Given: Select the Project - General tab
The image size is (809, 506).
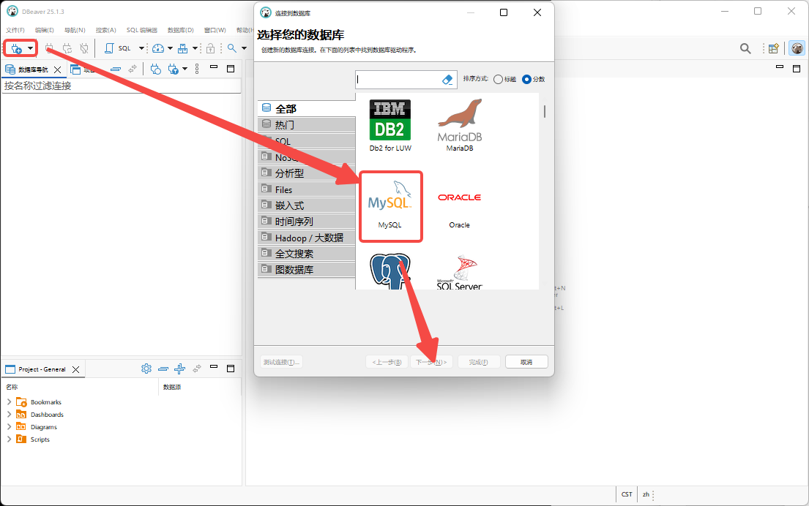Looking at the screenshot, I should (x=42, y=369).
